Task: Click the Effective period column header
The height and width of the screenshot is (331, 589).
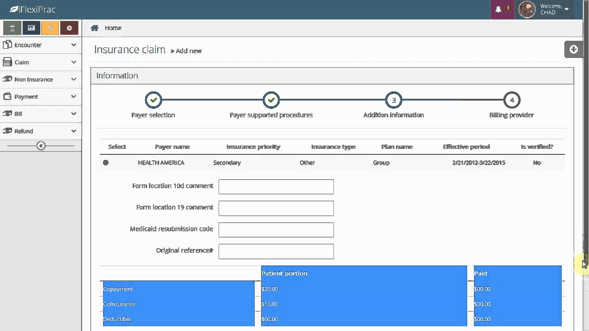Action: 466,146
